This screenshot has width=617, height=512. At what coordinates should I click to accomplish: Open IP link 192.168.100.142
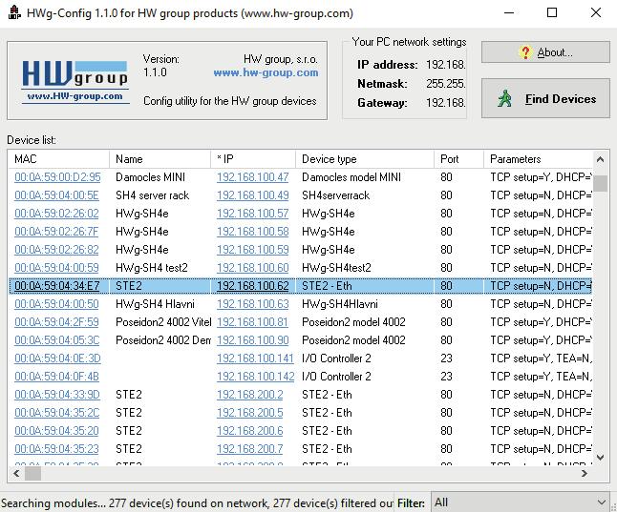(x=255, y=376)
